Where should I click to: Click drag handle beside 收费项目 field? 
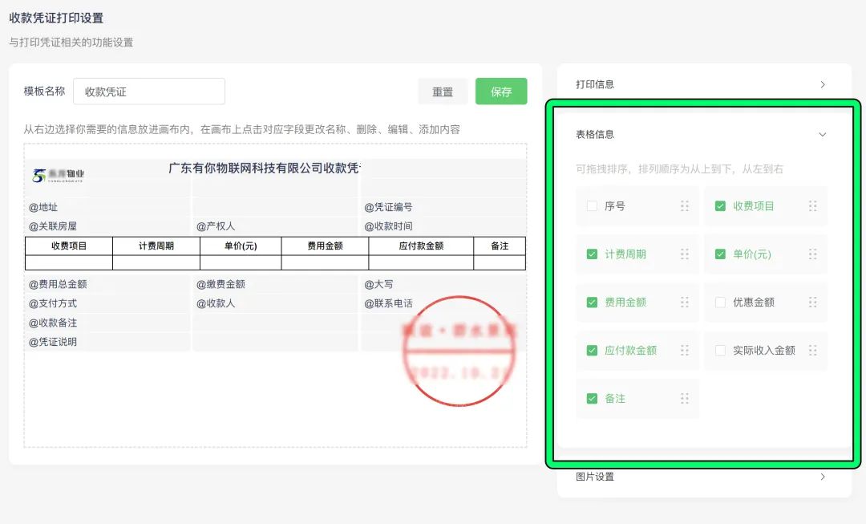coord(812,206)
